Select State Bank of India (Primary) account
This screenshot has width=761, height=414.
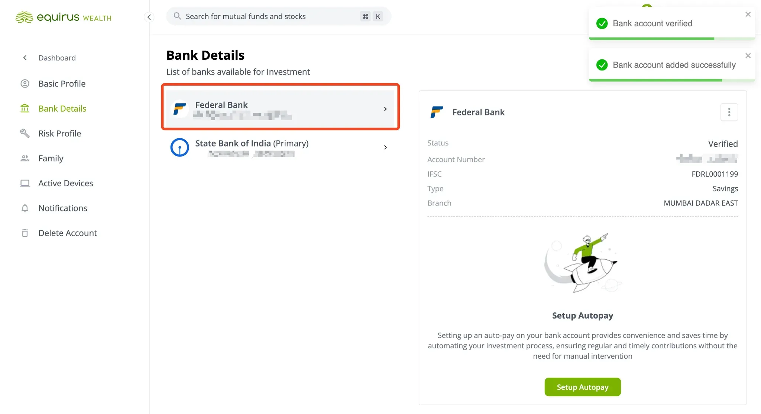(280, 147)
